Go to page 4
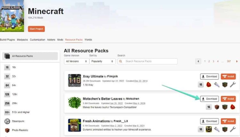The height and width of the screenshot is (137, 240). pyautogui.click(x=218, y=61)
